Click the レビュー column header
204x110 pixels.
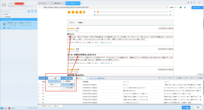point(167,82)
